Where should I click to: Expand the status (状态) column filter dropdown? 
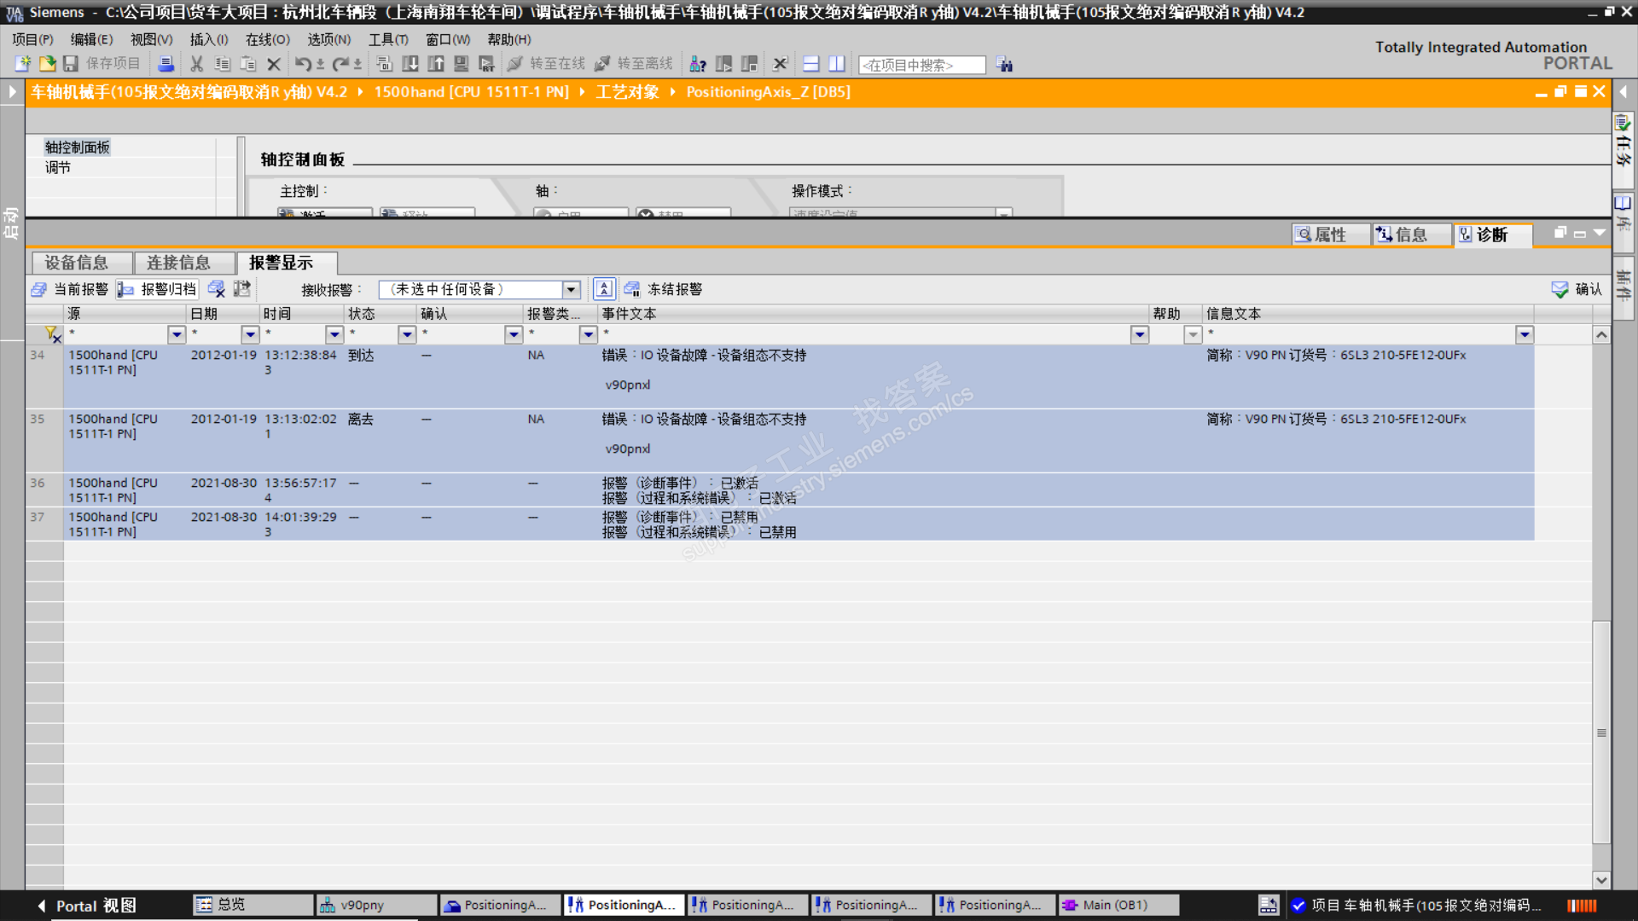point(407,334)
